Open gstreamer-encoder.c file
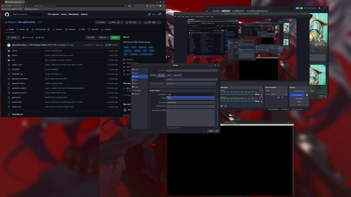 tap(20, 79)
